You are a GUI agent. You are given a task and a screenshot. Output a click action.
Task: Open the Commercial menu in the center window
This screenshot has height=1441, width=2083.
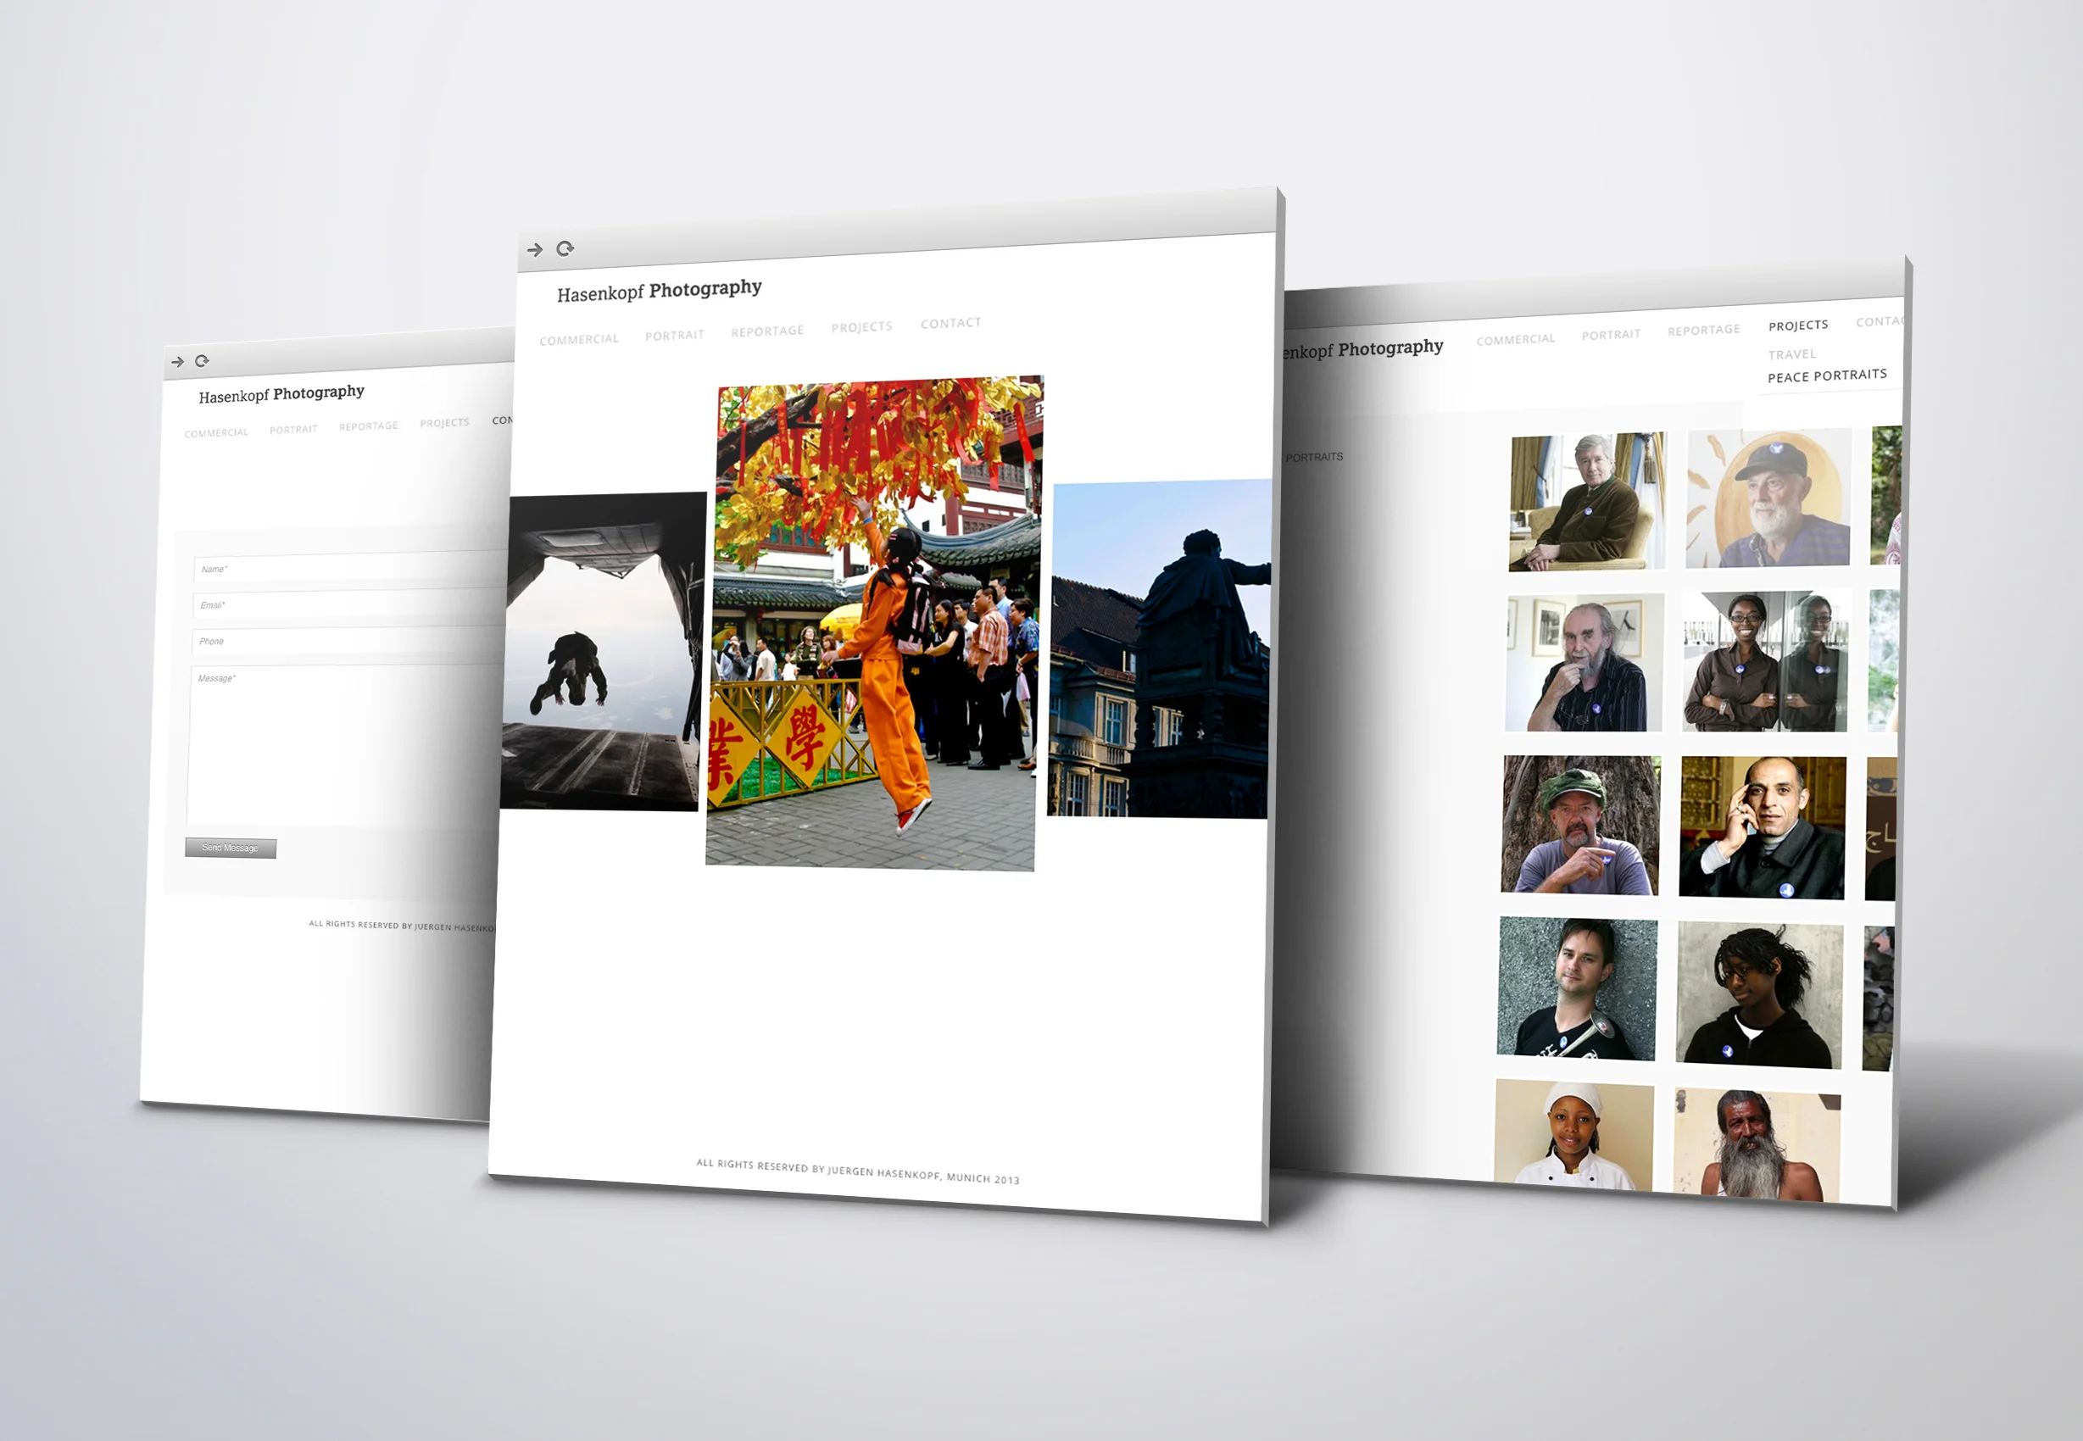[x=579, y=340]
